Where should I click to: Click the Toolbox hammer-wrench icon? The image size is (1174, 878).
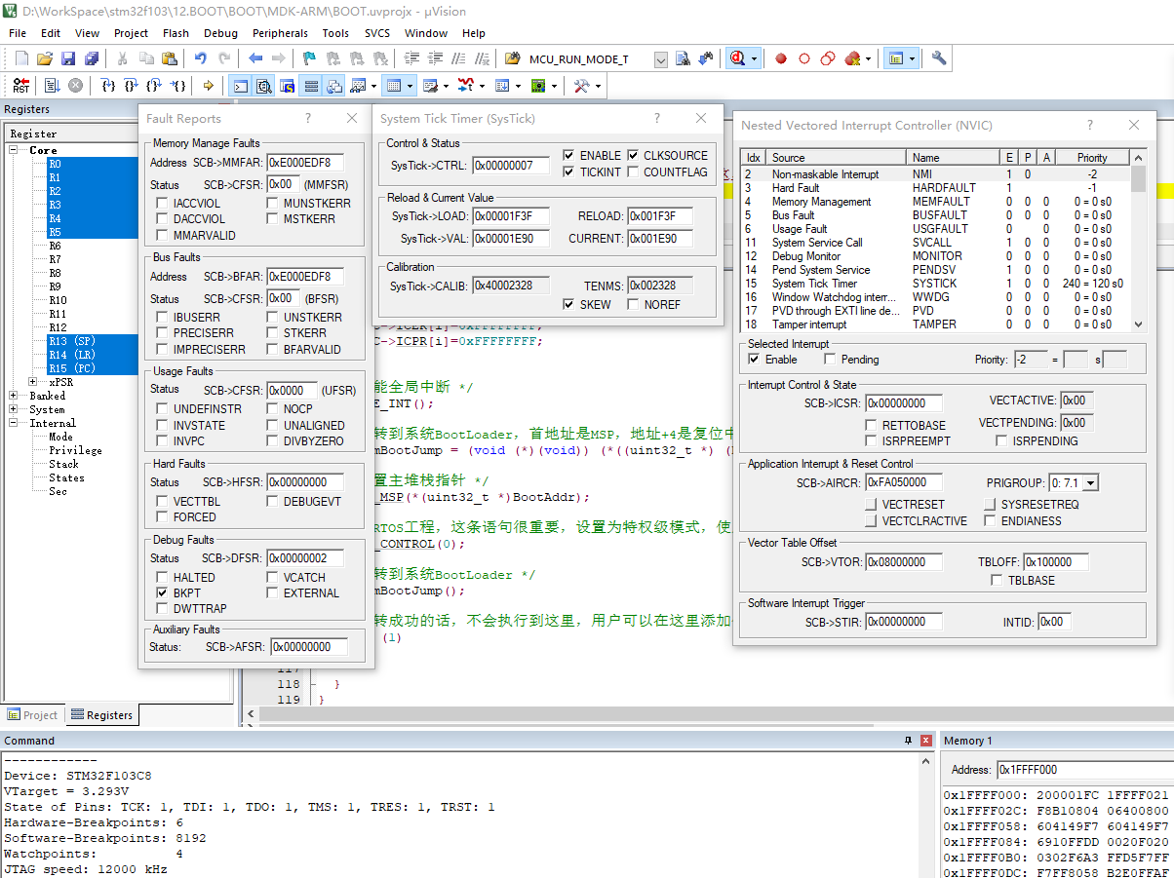581,86
